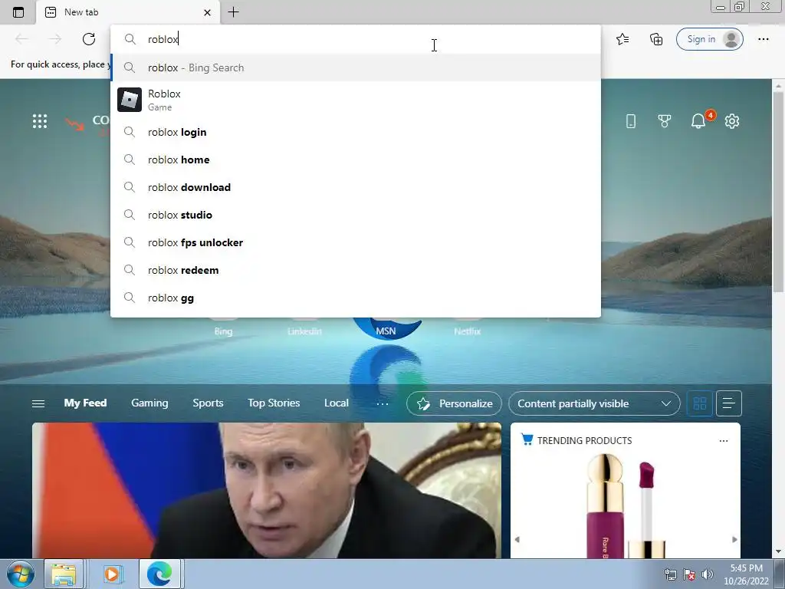
Task: Open a new tab with plus button
Action: click(233, 12)
